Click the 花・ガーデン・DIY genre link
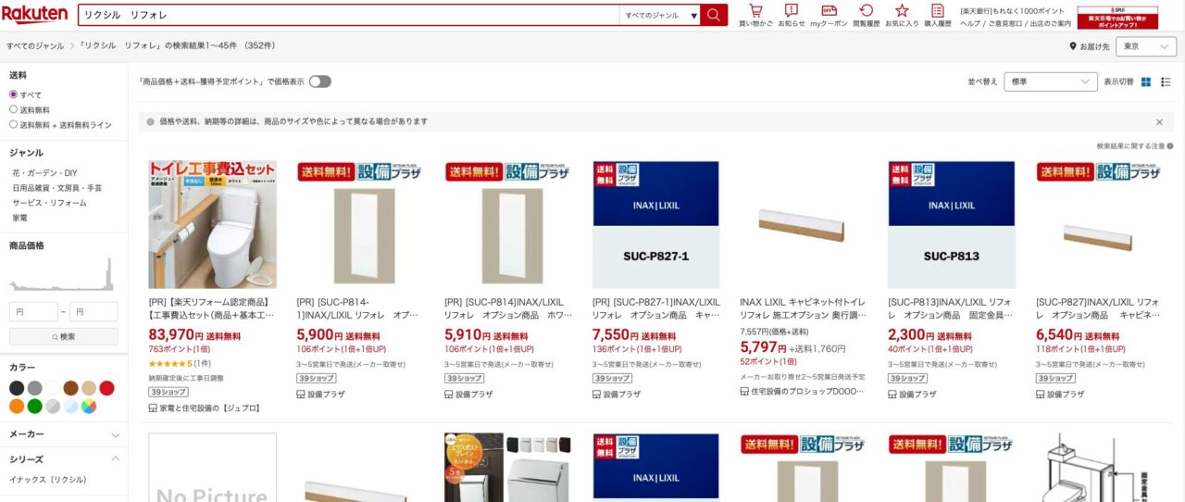This screenshot has width=1185, height=502. click(44, 173)
